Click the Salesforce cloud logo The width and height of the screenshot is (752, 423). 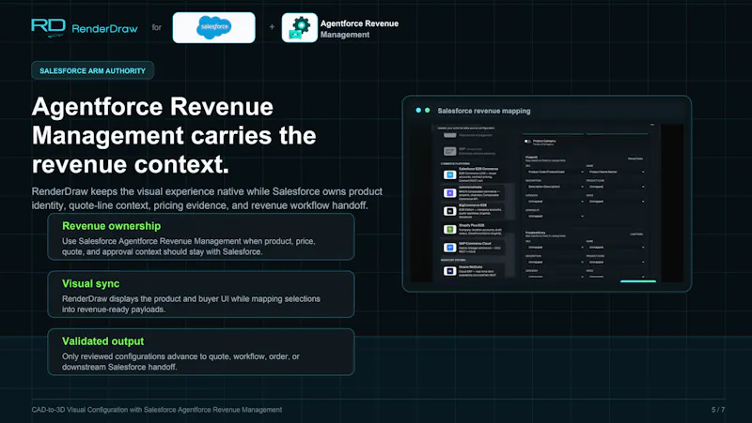214,27
